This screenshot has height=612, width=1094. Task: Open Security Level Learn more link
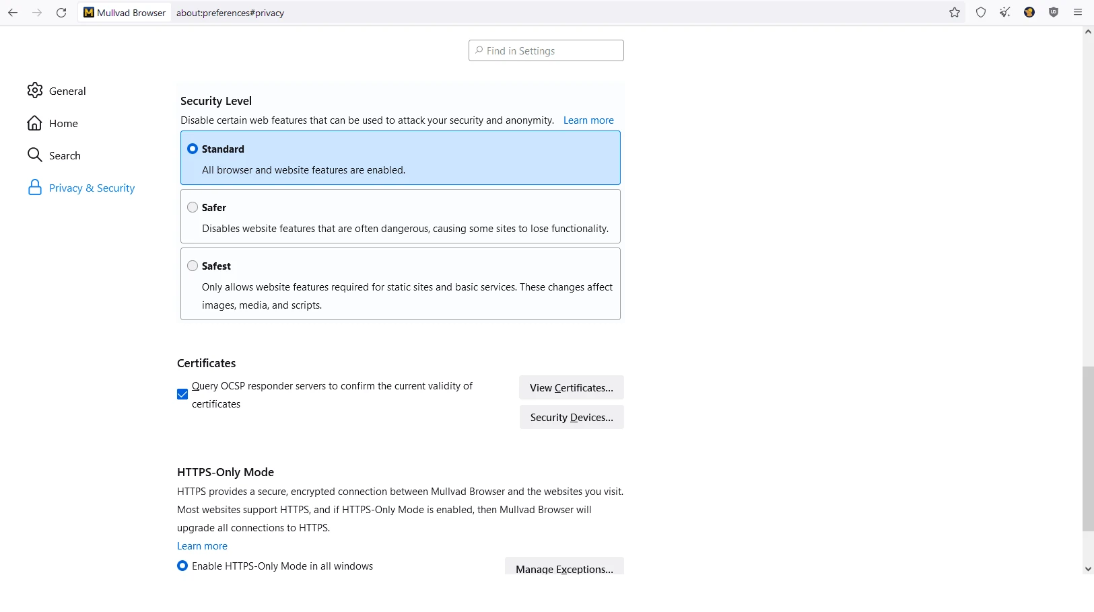click(588, 120)
